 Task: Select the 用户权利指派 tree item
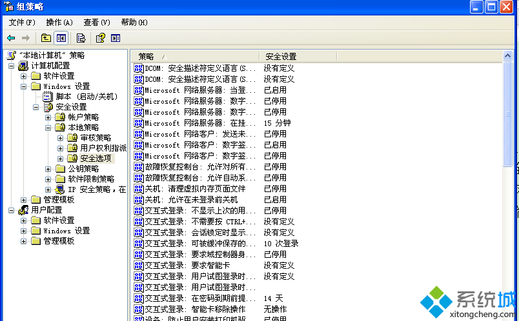pyautogui.click(x=103, y=148)
